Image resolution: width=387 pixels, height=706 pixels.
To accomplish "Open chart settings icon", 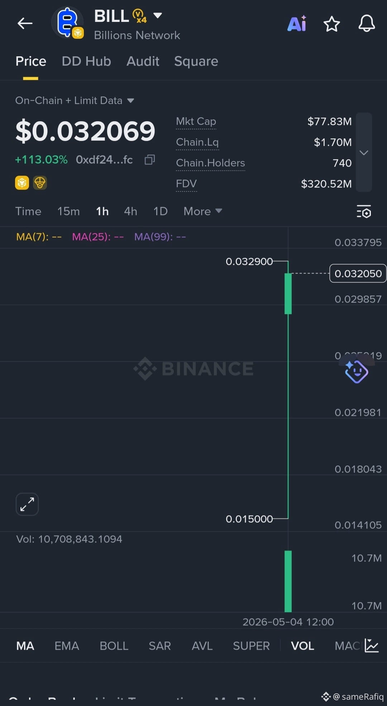I will click(x=364, y=212).
